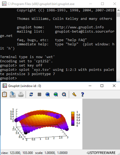Click the palette color bar legend
Image resolution: width=120 pixels, height=155 pixels.
point(73,119)
